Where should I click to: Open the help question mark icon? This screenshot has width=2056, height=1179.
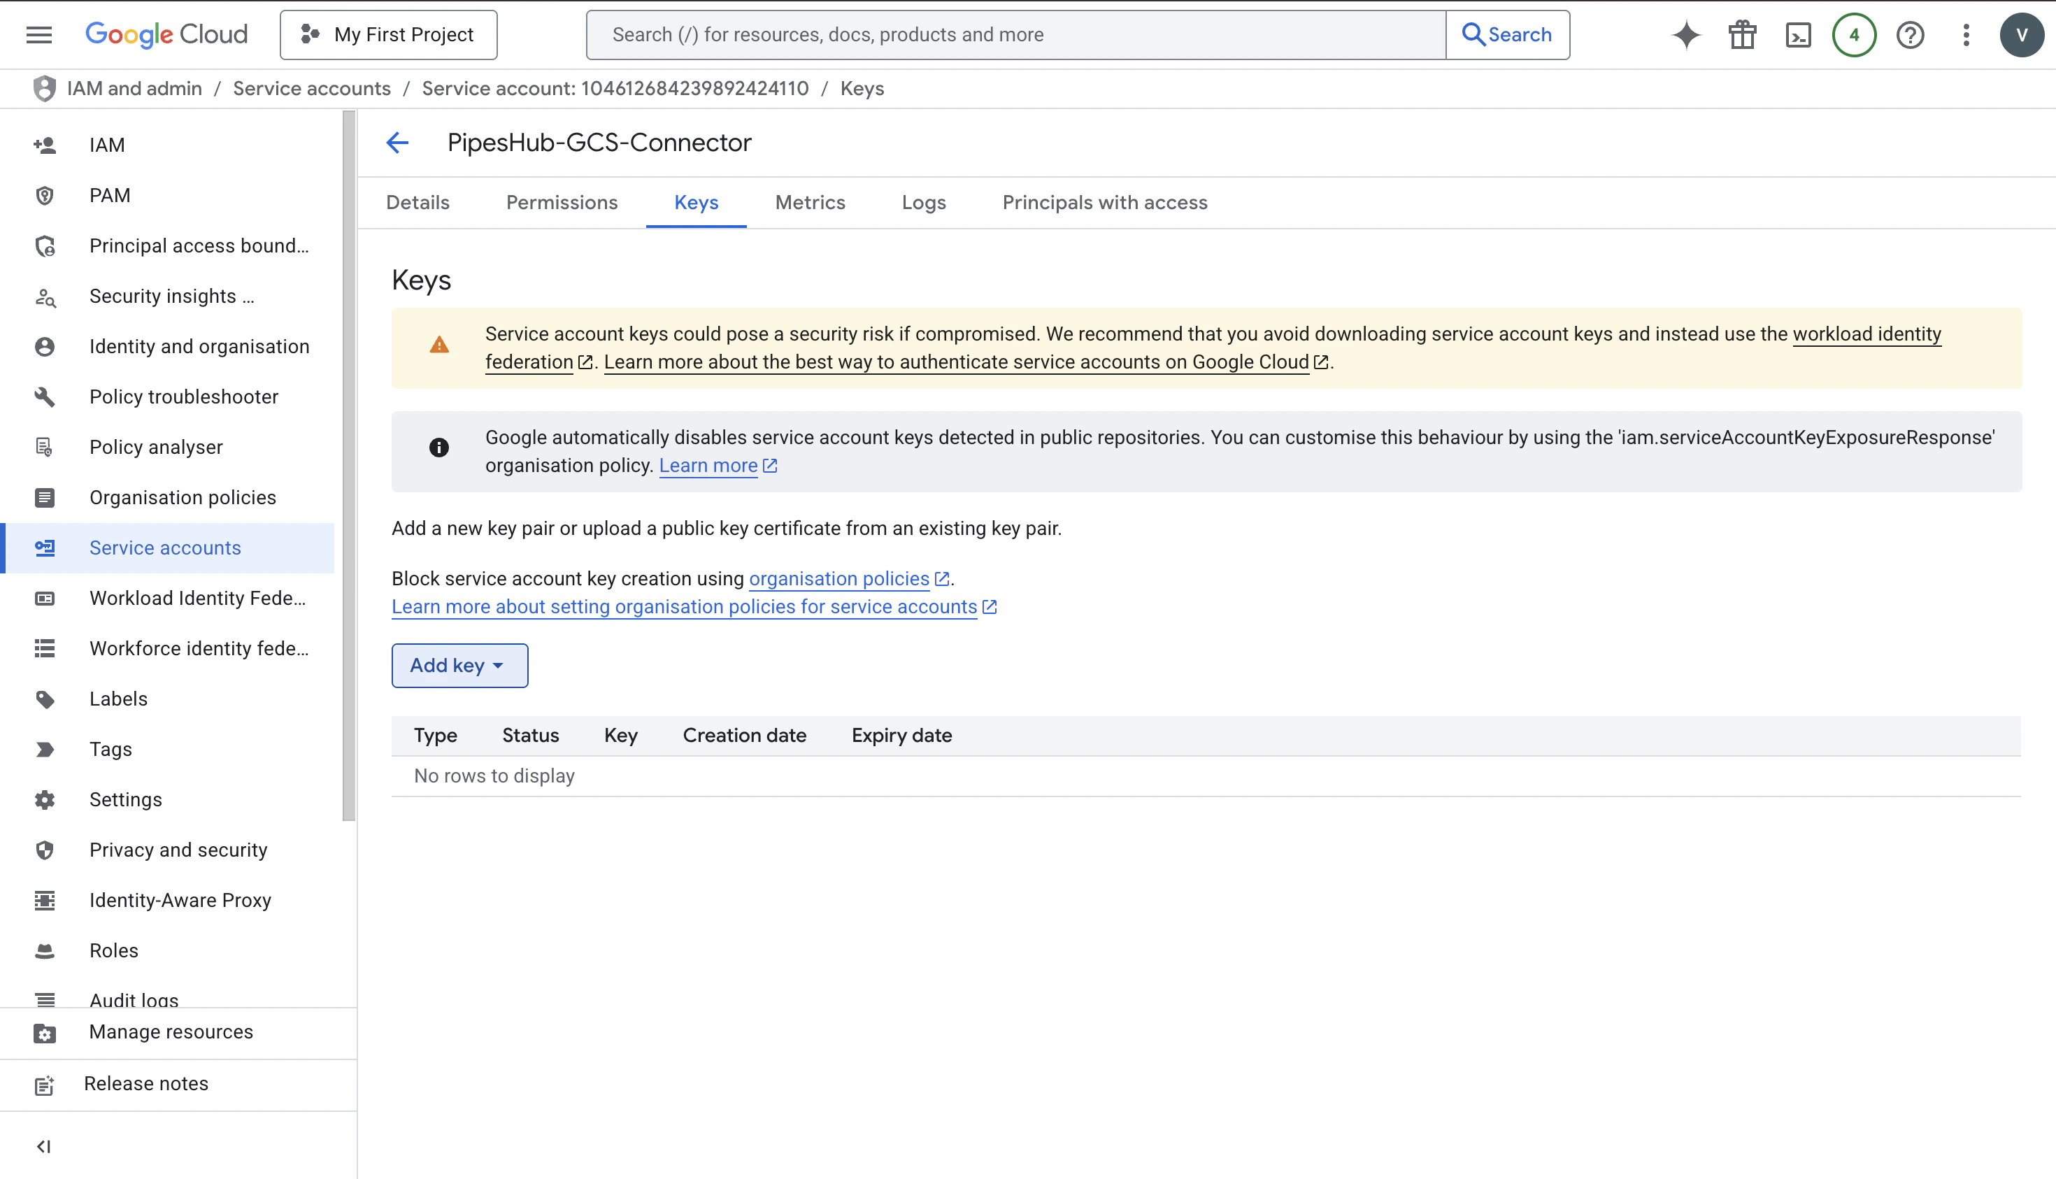pos(1909,35)
